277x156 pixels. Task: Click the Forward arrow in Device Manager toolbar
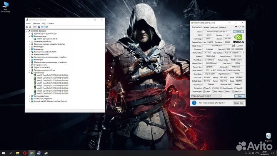click(30, 27)
